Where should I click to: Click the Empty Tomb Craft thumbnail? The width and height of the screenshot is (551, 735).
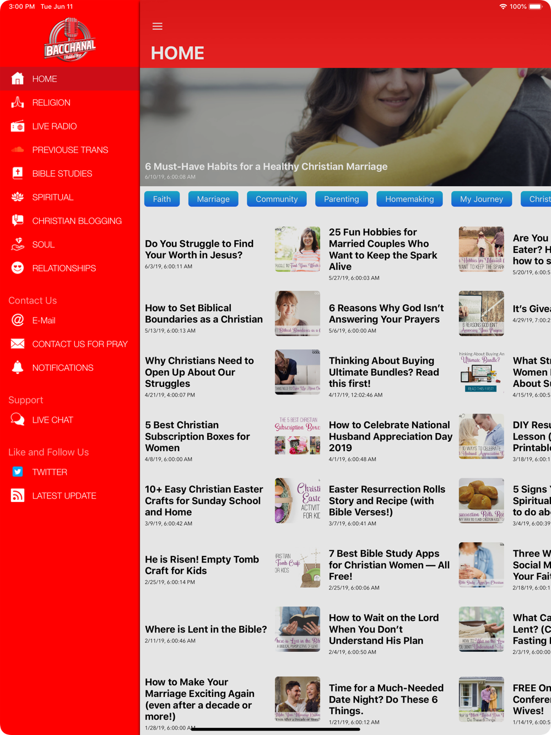click(x=298, y=565)
